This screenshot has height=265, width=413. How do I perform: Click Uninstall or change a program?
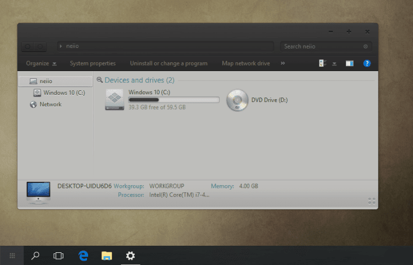coord(169,63)
